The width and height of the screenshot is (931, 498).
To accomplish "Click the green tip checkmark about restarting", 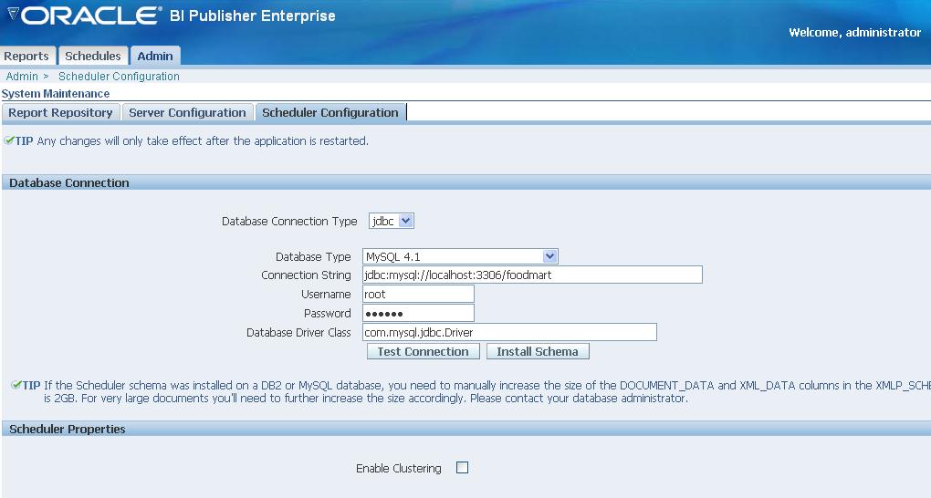I will point(9,140).
